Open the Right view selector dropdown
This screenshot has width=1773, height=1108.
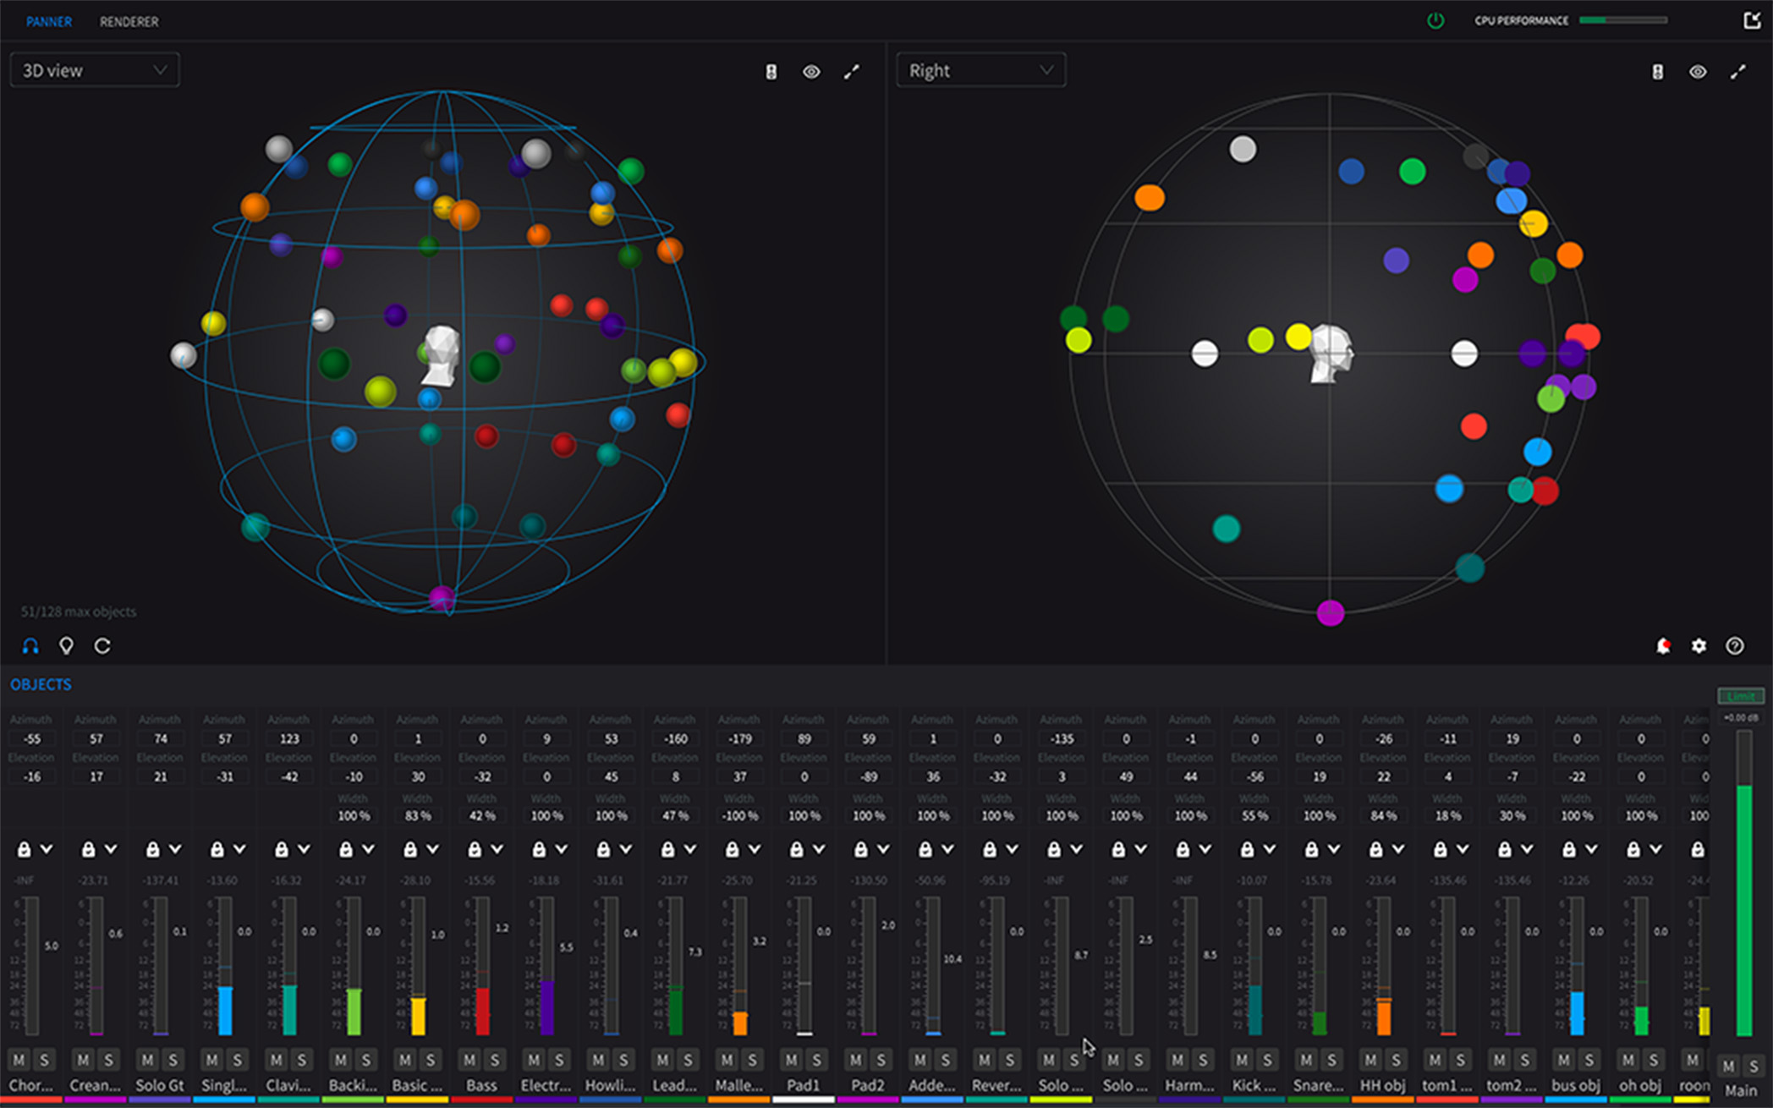point(980,70)
